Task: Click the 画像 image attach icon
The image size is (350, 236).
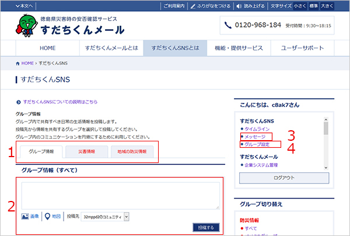Action: point(25,216)
